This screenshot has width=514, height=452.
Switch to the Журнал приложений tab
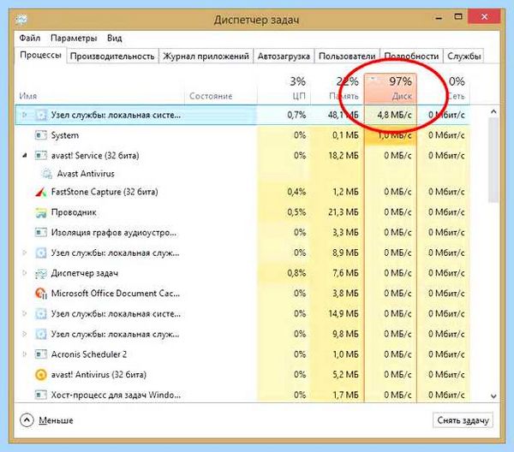pyautogui.click(x=206, y=56)
